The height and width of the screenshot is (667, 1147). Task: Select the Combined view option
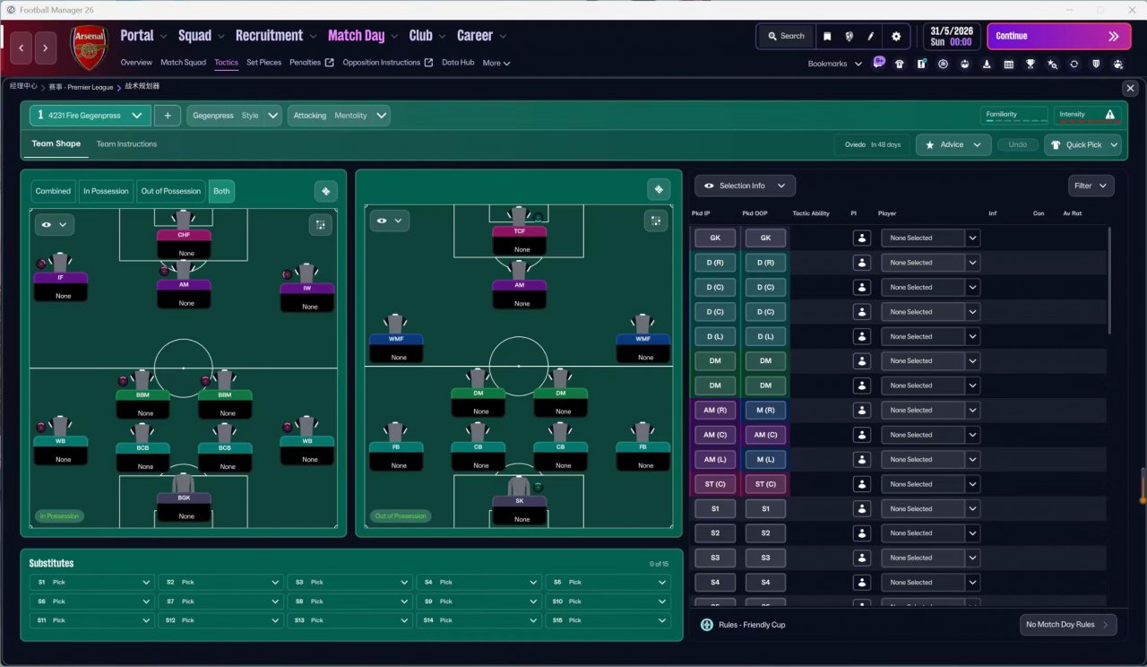point(53,191)
